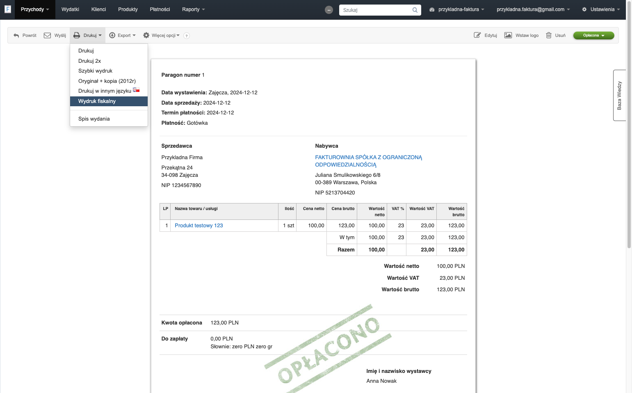
Task: Open the Baza Wiedzy side tab
Action: click(x=619, y=95)
